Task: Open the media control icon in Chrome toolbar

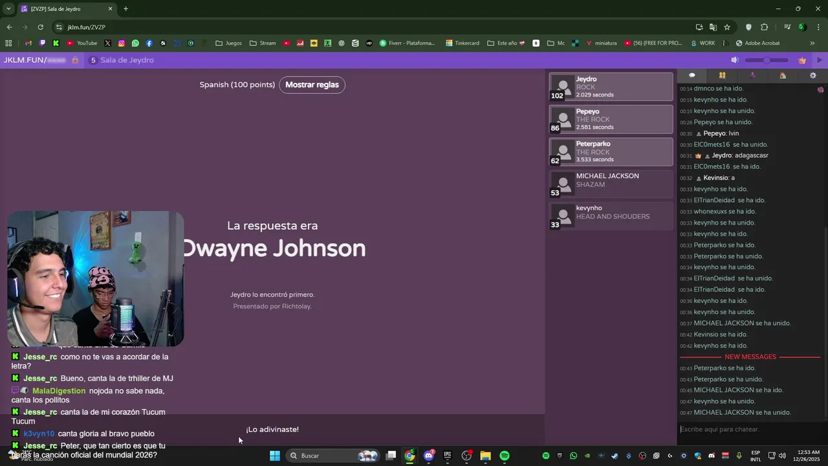Action: point(787,27)
